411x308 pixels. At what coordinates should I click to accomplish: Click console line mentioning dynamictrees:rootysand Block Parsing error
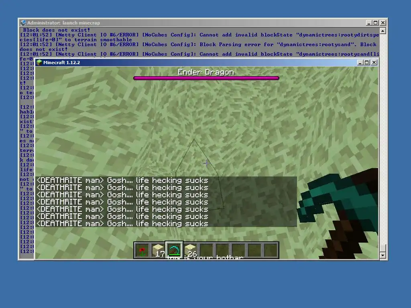click(199, 47)
